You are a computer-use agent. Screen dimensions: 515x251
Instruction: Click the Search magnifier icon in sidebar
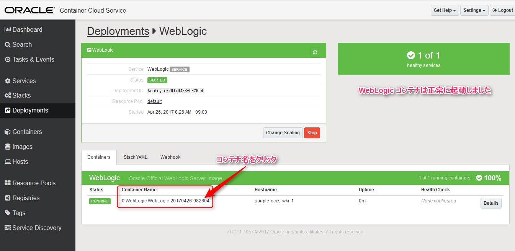(x=8, y=44)
